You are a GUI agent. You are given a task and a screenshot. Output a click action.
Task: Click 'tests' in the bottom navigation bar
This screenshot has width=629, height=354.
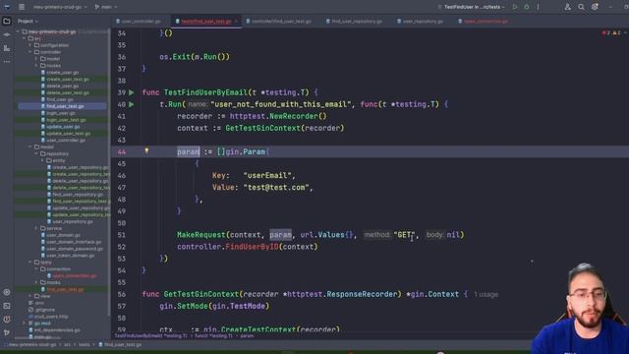(x=85, y=345)
